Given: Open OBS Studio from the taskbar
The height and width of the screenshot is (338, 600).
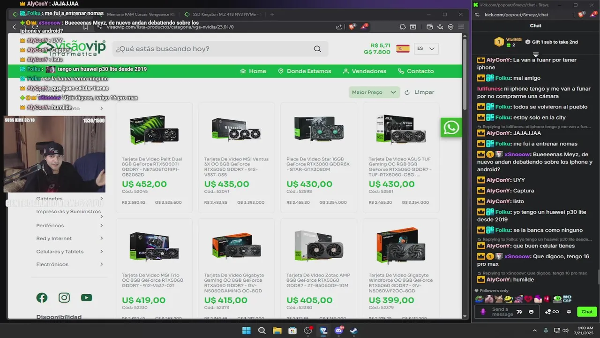Looking at the screenshot, I should pos(308,330).
